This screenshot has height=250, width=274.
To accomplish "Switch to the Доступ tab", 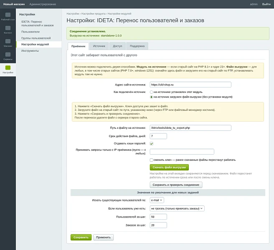I will pos(117,46).
